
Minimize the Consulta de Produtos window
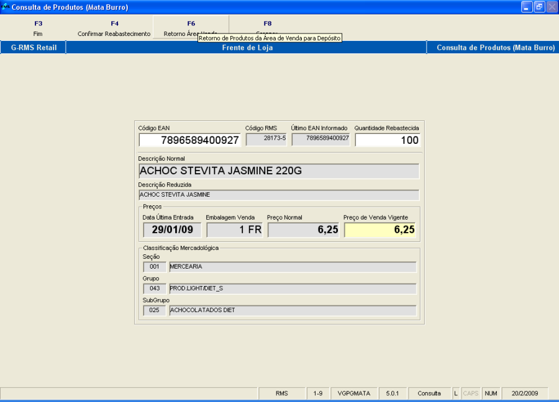click(x=527, y=7)
